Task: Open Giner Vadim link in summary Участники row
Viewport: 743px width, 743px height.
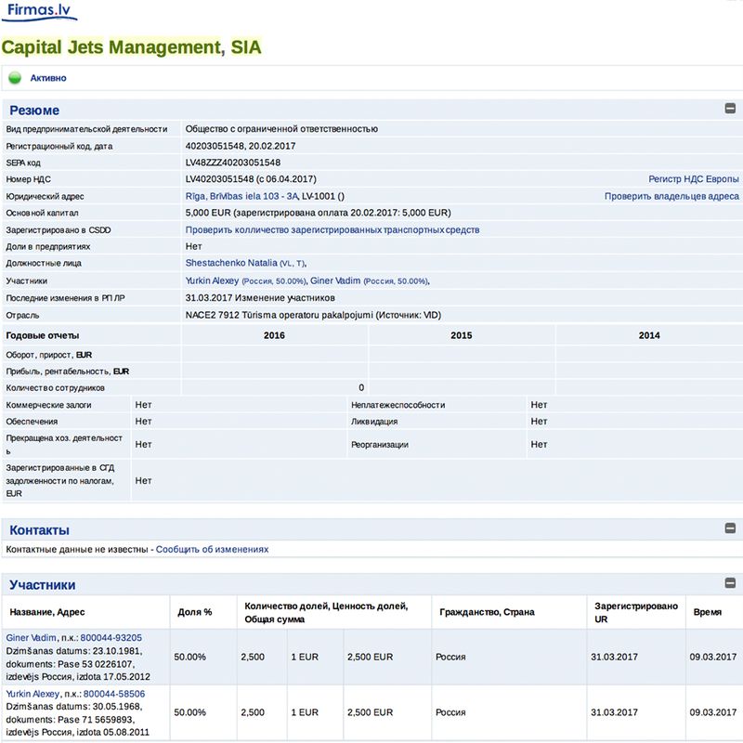Action: [335, 280]
